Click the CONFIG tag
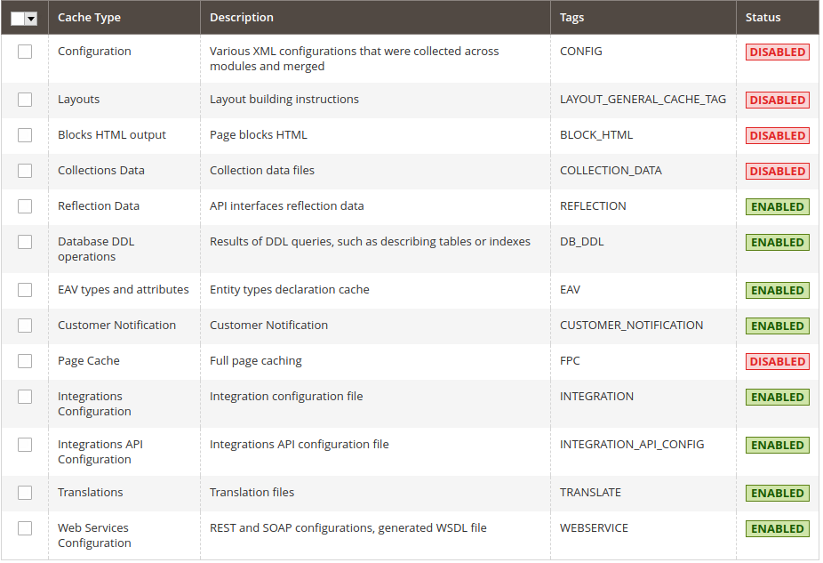823x563 pixels. click(581, 52)
